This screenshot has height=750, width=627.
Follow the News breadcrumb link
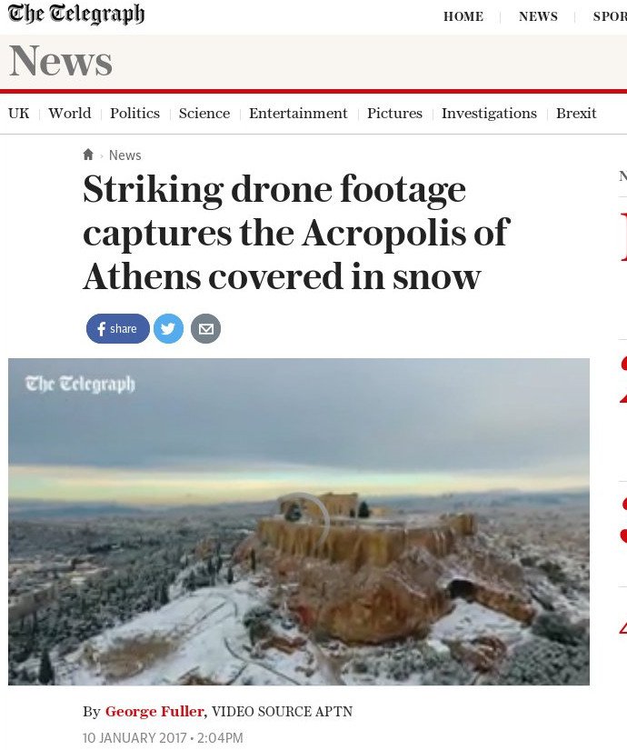124,155
